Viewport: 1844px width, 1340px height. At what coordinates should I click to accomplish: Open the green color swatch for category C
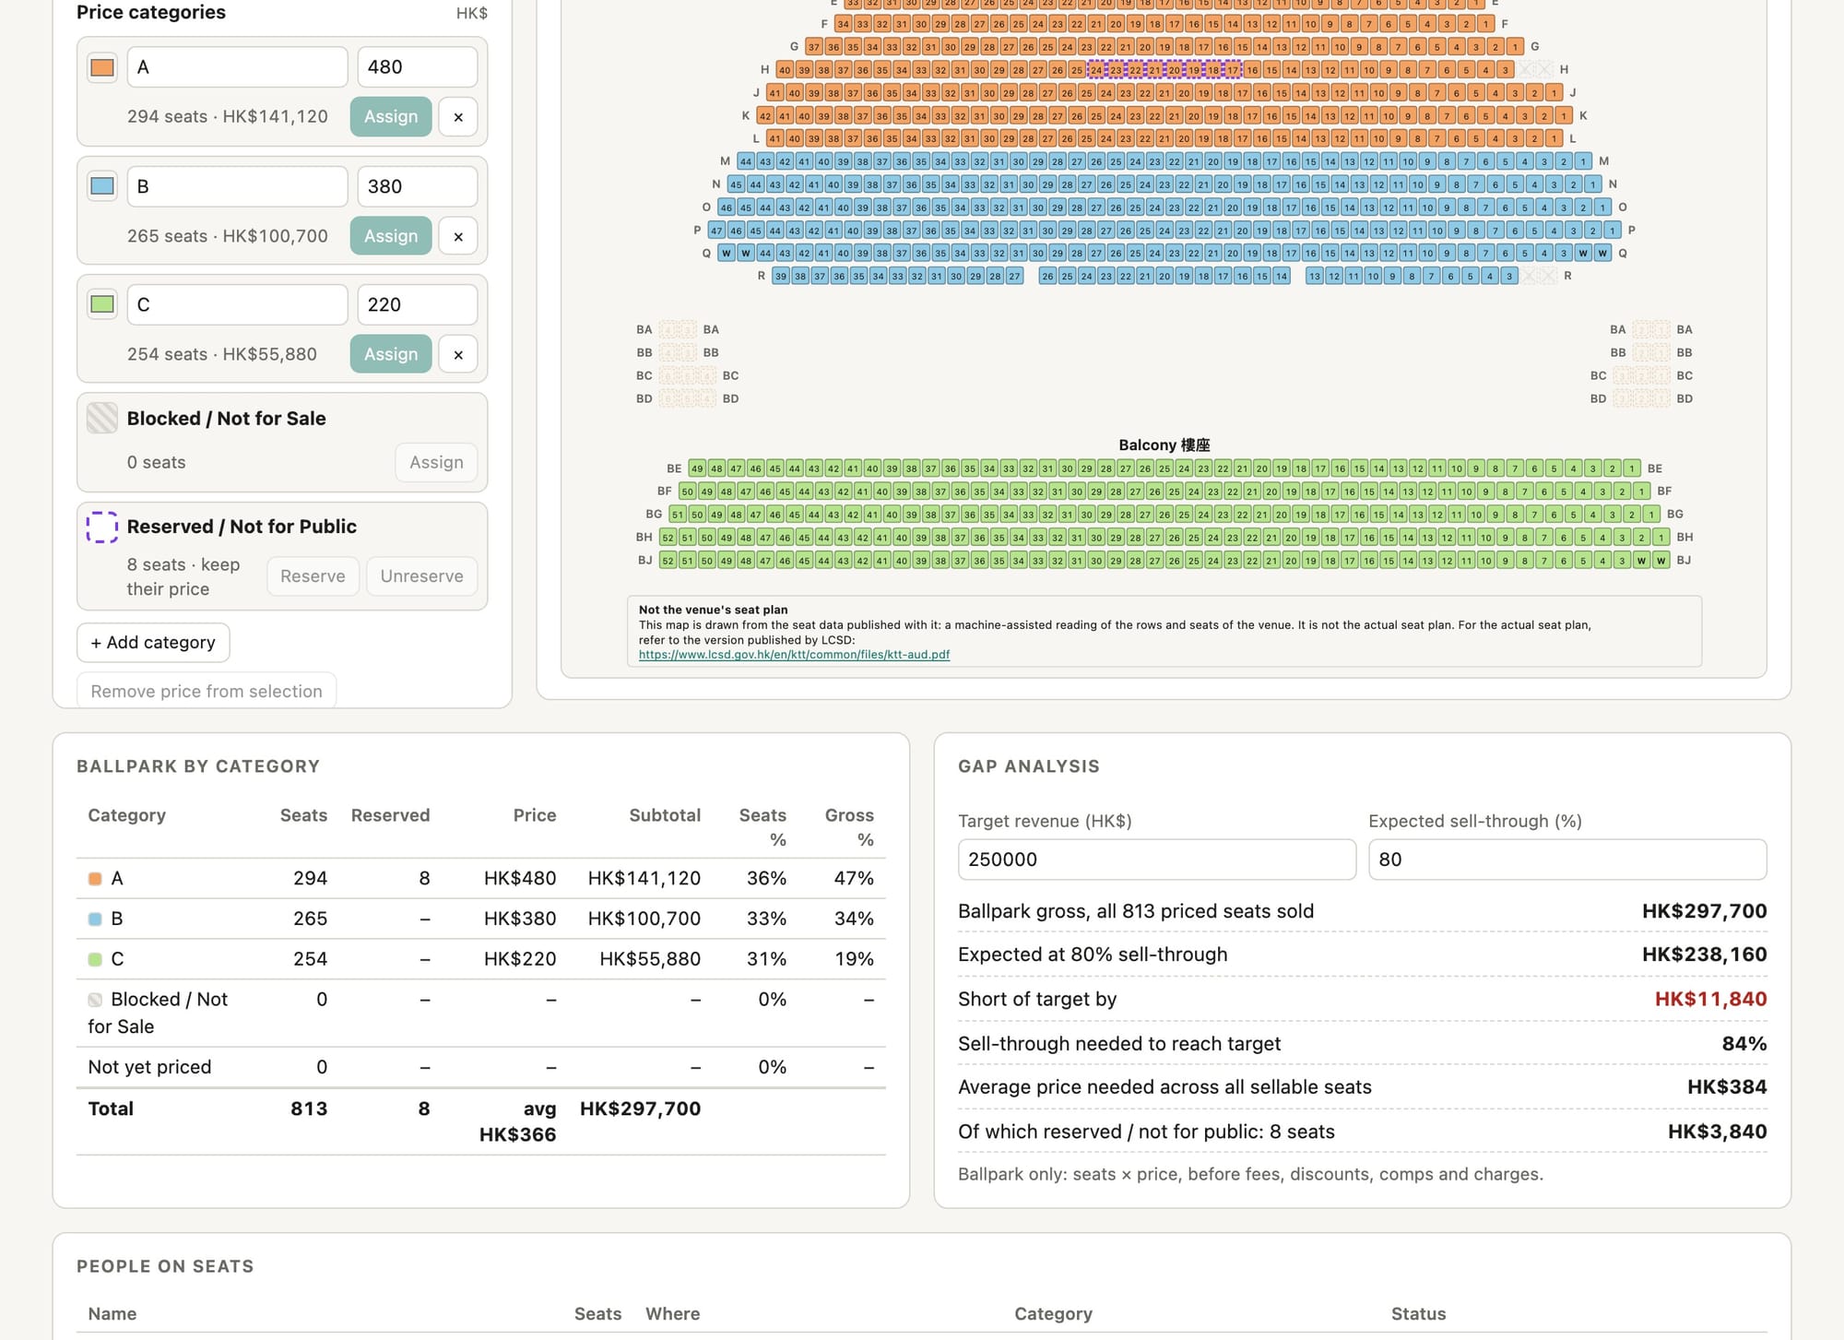coord(102,304)
